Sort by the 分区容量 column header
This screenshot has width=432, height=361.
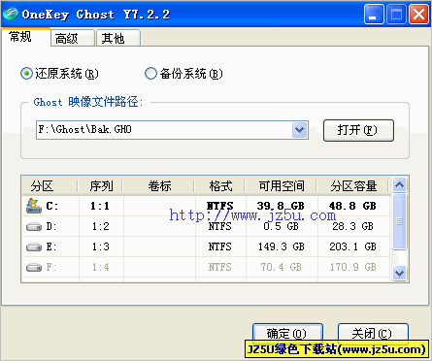(x=353, y=186)
